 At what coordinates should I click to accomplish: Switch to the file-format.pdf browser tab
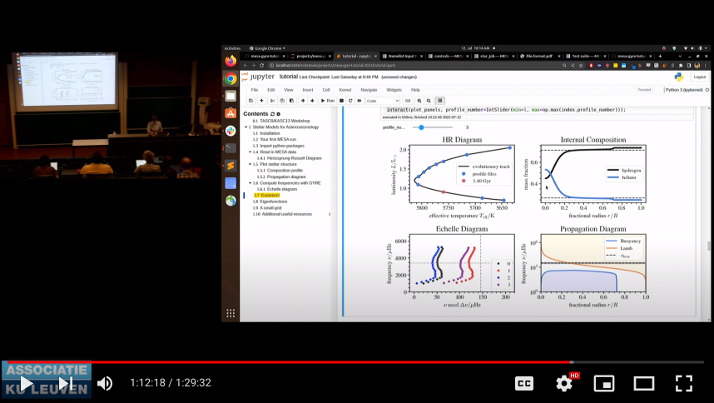(x=539, y=57)
